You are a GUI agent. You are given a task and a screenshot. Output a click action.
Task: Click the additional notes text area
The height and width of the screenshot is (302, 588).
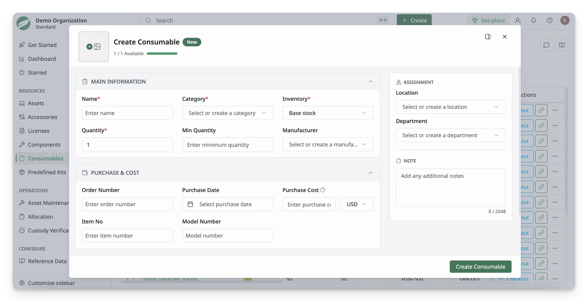pos(450,187)
